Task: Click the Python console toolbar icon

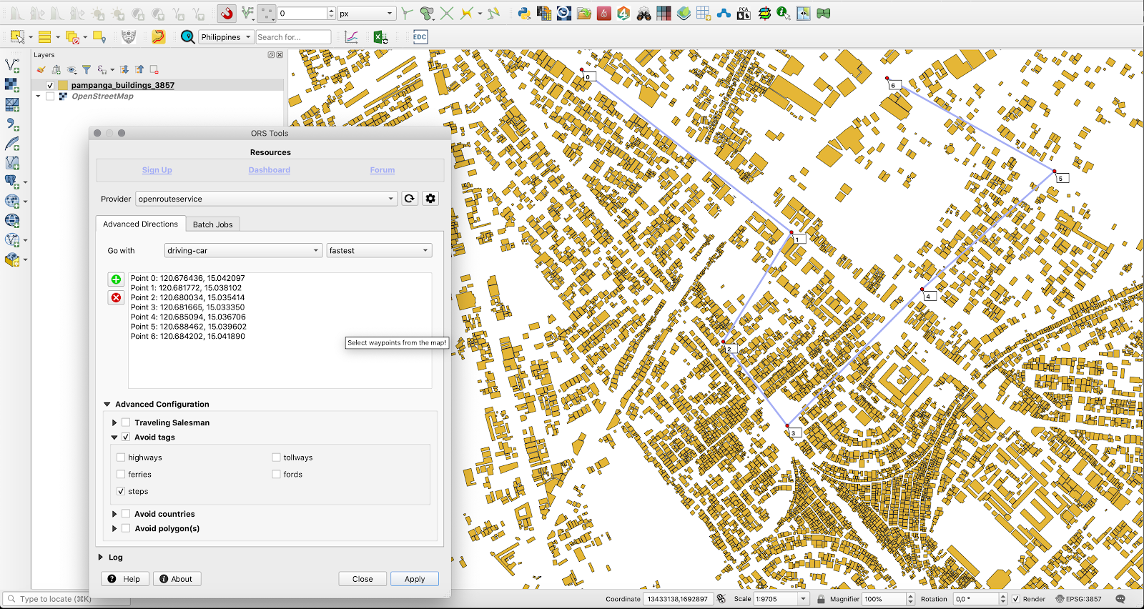Action: tap(524, 14)
